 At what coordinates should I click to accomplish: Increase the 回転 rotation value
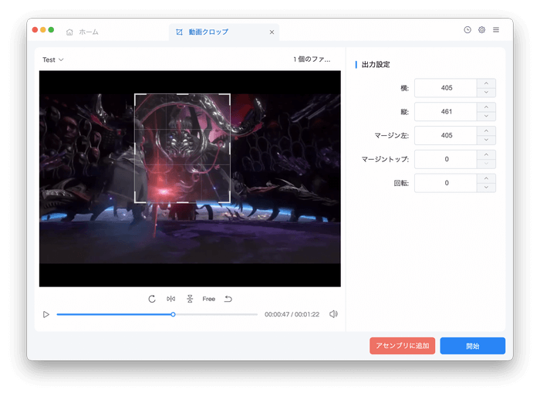click(x=486, y=178)
